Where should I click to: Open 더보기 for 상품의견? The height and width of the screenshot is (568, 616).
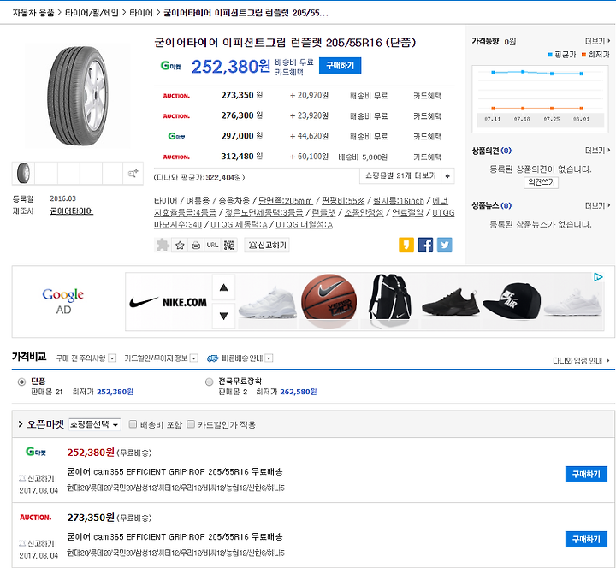(x=597, y=151)
